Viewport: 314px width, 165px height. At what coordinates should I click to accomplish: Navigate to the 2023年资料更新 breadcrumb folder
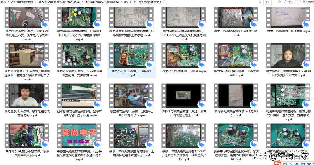click(22, 2)
